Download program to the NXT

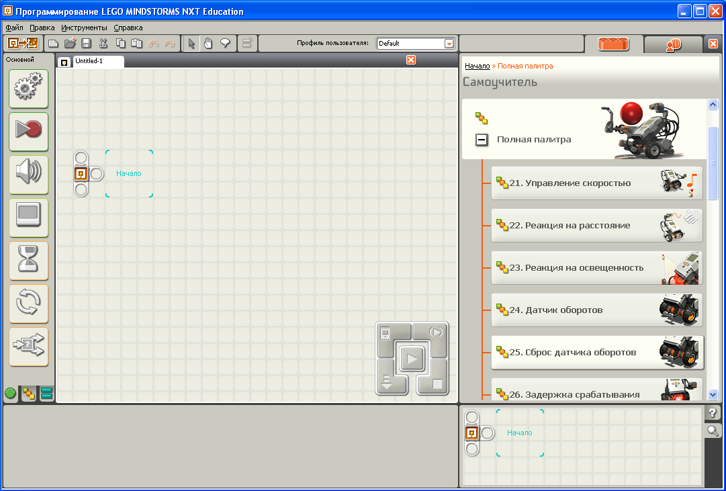[390, 381]
